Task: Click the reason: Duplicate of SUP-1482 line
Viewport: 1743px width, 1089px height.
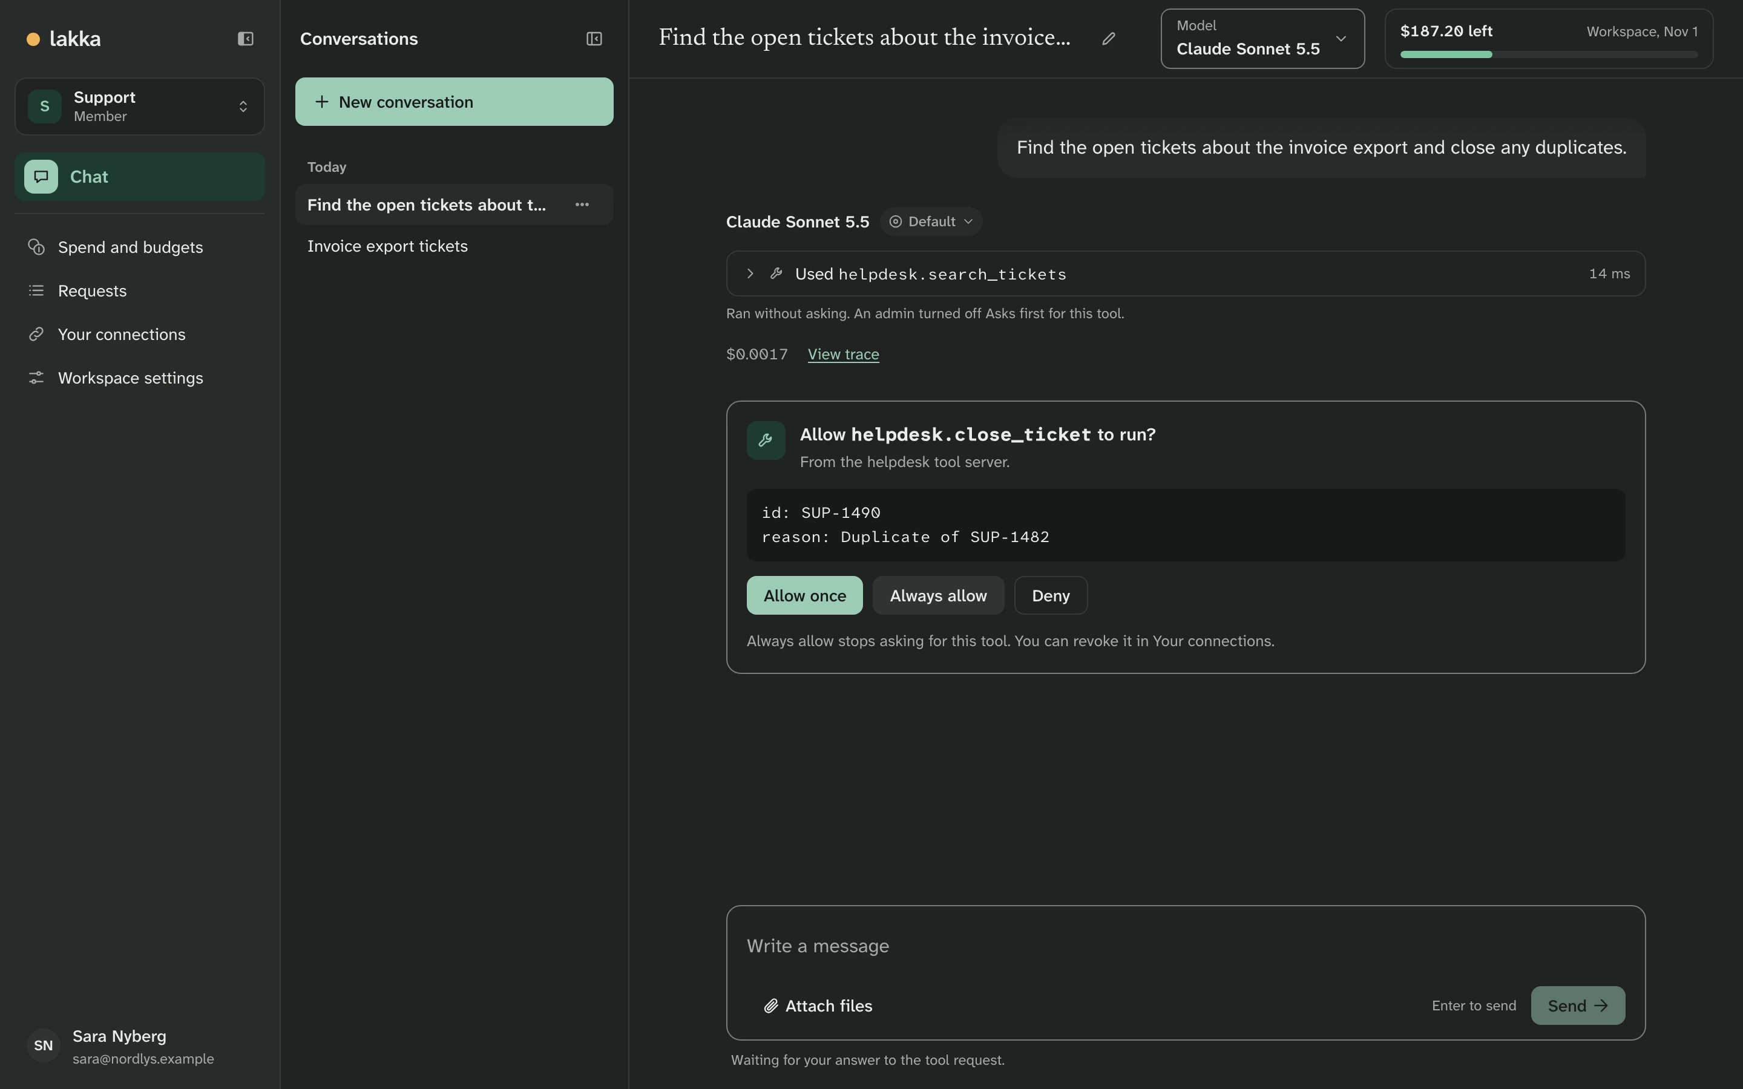Action: pyautogui.click(x=905, y=537)
